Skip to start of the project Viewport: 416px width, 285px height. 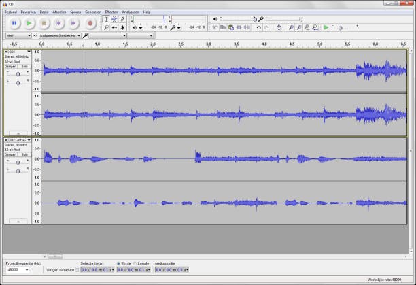pyautogui.click(x=59, y=24)
